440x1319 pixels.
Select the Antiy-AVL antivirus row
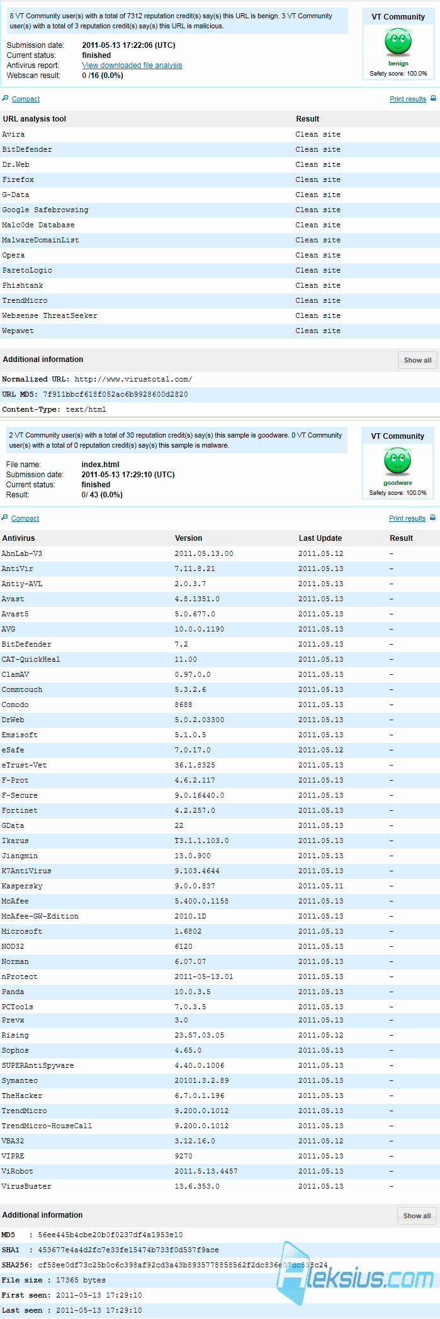point(220,584)
